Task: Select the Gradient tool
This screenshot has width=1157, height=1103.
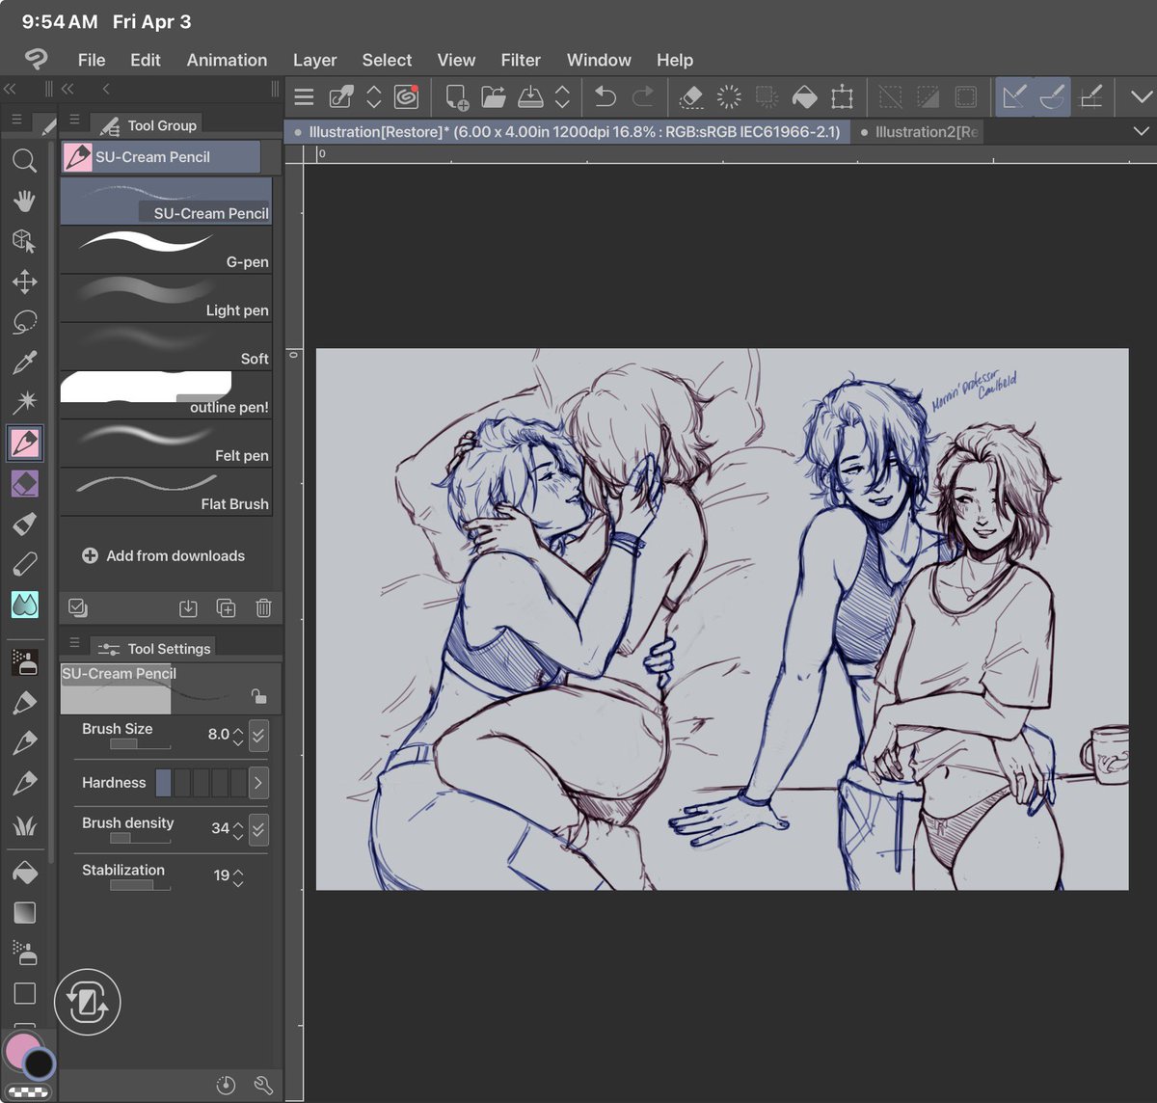Action: pos(24,912)
